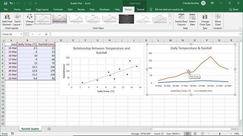The height and width of the screenshot is (136, 243).
Task: Click Switch Row/Column icon
Action: click(x=181, y=20)
